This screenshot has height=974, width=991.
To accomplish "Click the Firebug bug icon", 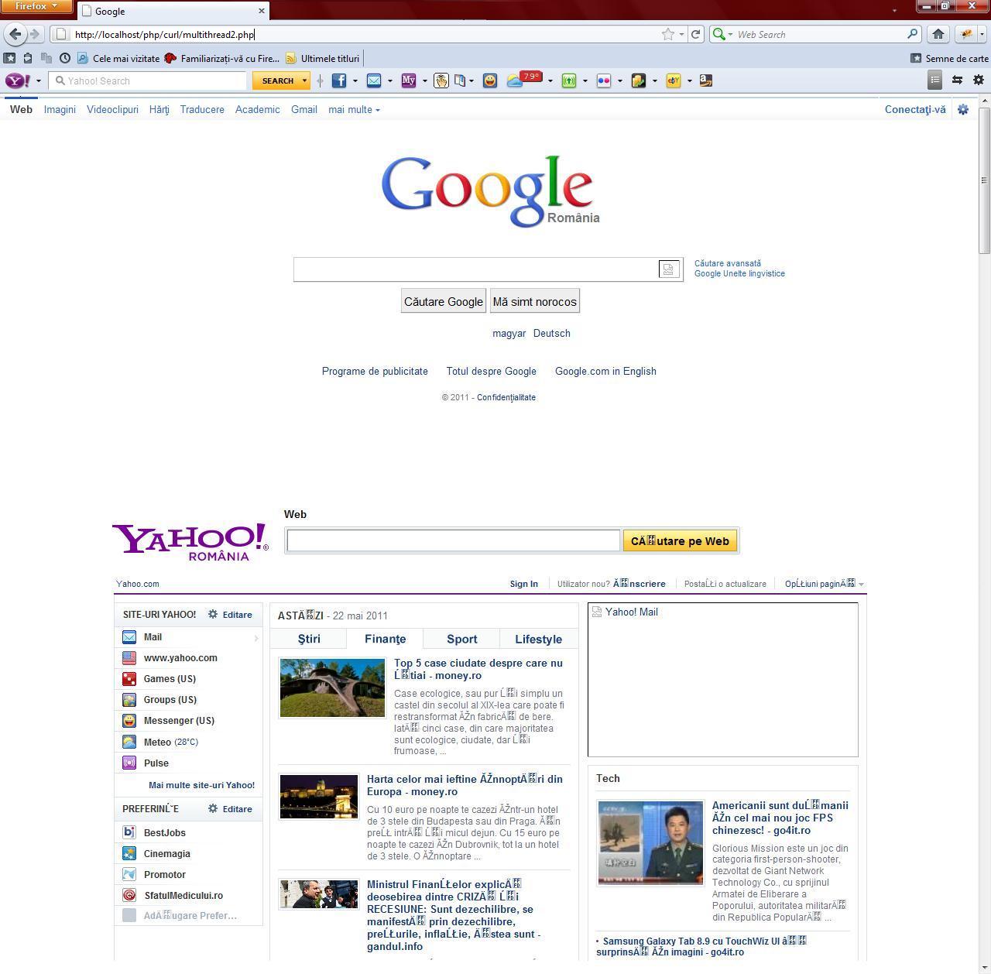I will coord(965,34).
